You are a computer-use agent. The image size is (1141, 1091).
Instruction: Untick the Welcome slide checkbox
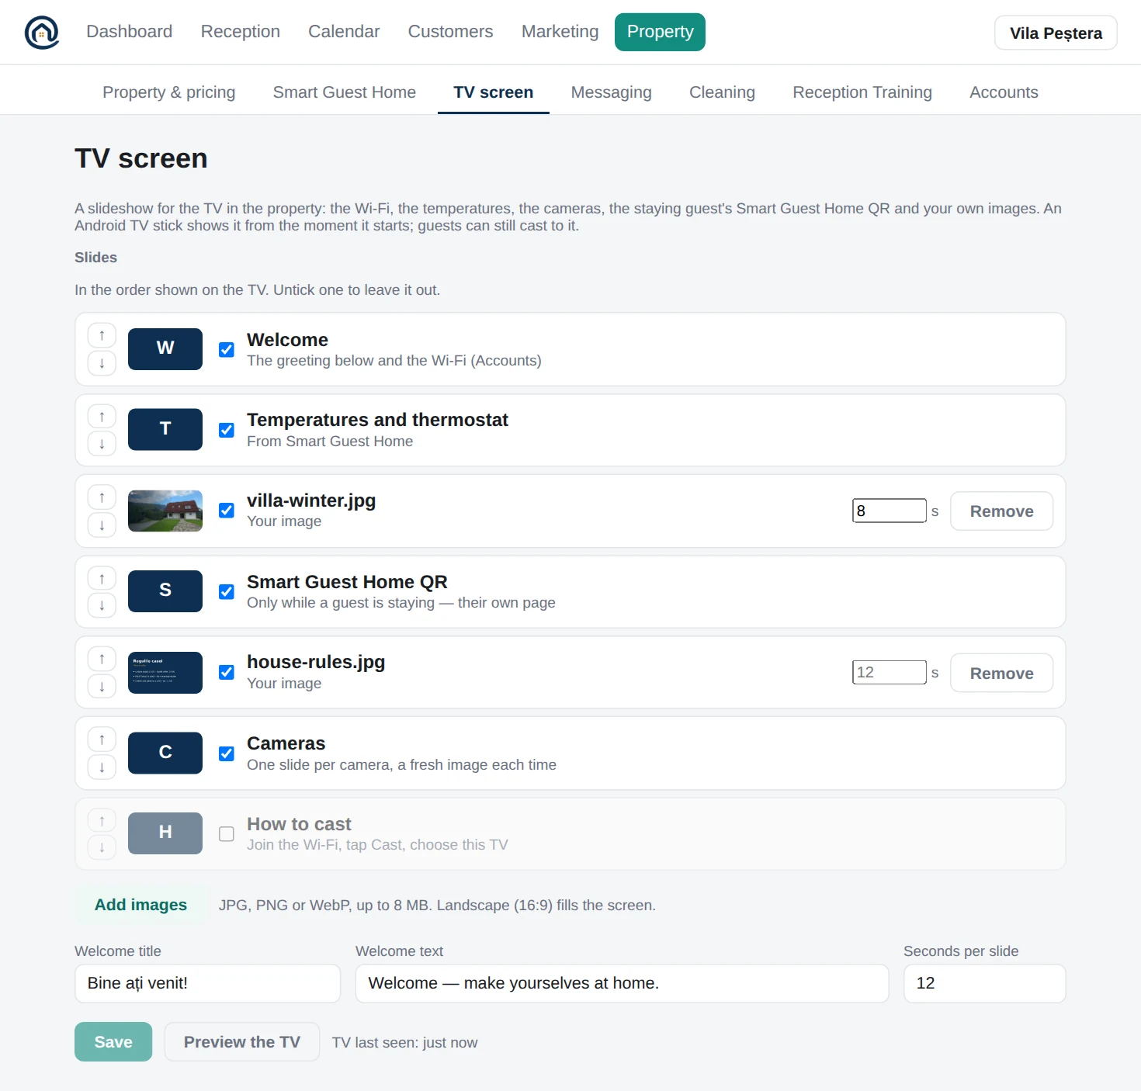point(227,349)
